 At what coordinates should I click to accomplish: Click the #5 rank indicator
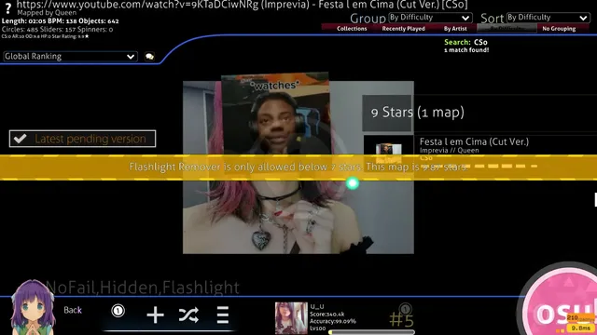(401, 319)
